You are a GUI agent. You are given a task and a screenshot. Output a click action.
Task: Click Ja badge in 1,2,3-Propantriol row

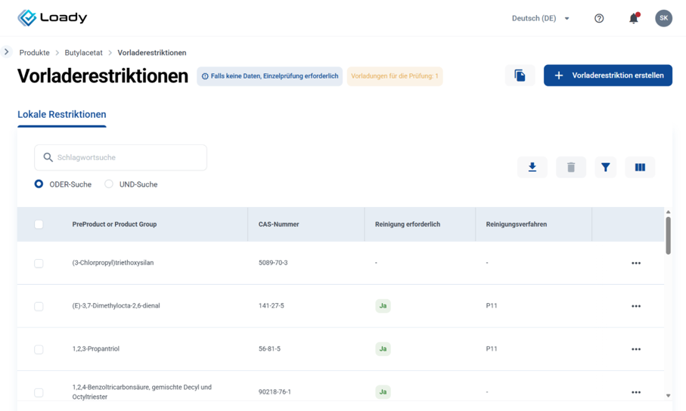pos(383,349)
